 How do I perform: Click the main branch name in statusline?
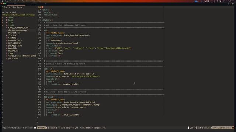(53, 128)
